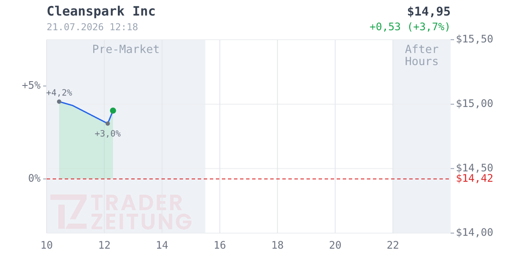Click the +3,0% low data point
Image resolution: width=518 pixels, height=259 pixels.
pyautogui.click(x=108, y=123)
